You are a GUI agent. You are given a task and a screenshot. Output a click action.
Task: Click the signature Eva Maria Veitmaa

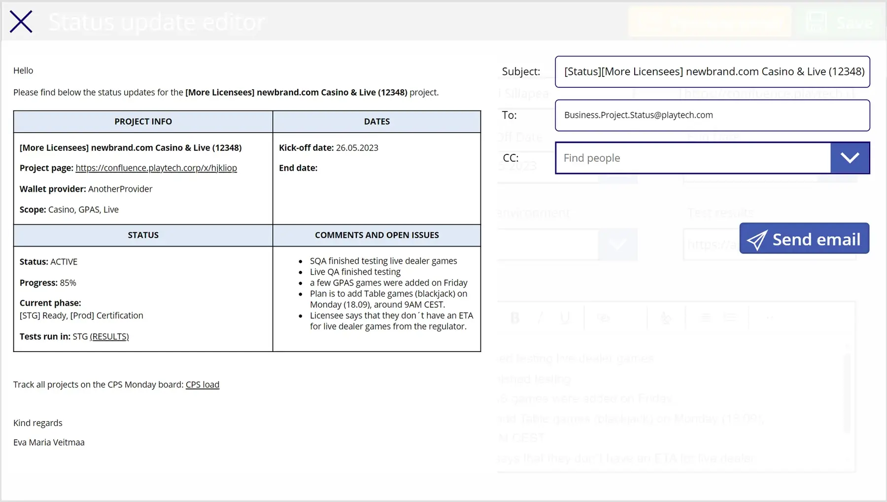(49, 442)
